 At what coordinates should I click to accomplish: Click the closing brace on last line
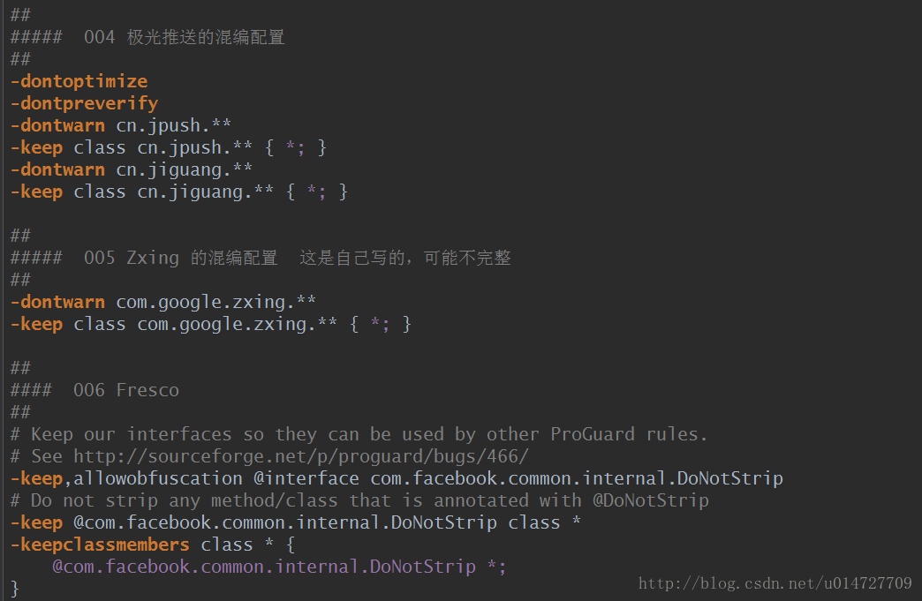pos(15,589)
